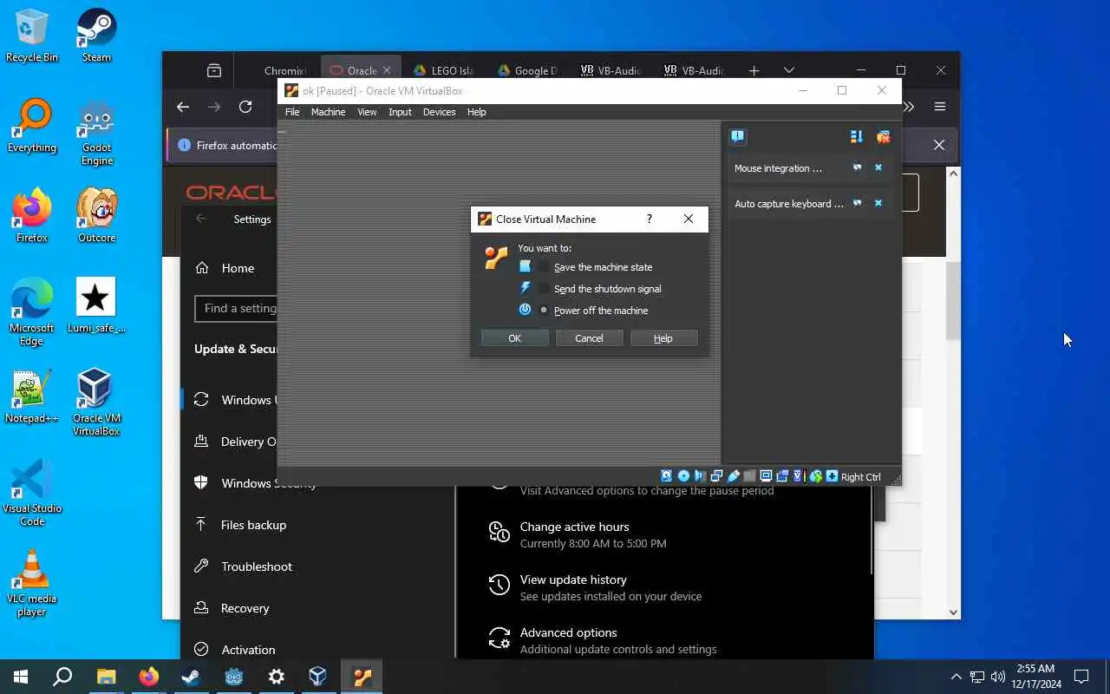Dismiss the Auto capture keyboard notification

pos(878,203)
